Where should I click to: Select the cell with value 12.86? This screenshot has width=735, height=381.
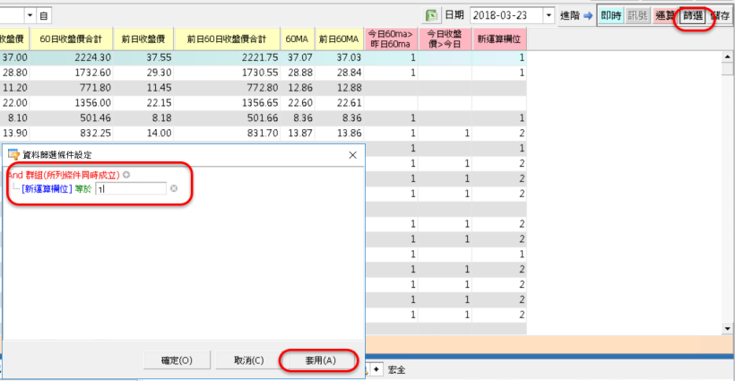[298, 88]
